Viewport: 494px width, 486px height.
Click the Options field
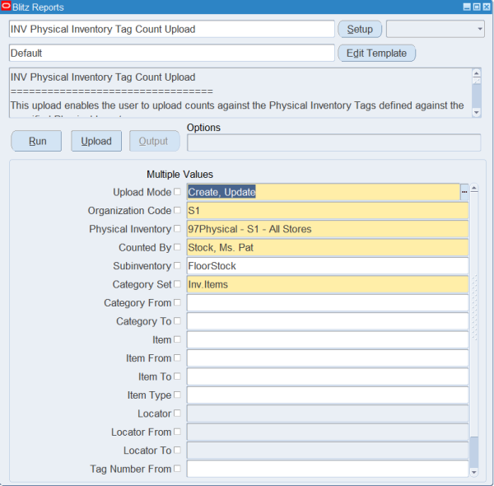(334, 143)
